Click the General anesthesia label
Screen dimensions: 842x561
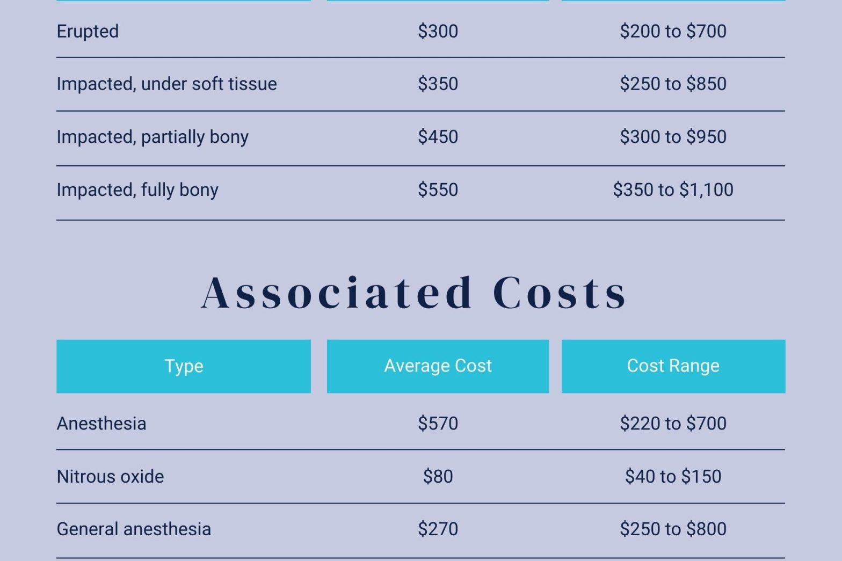pos(134,529)
